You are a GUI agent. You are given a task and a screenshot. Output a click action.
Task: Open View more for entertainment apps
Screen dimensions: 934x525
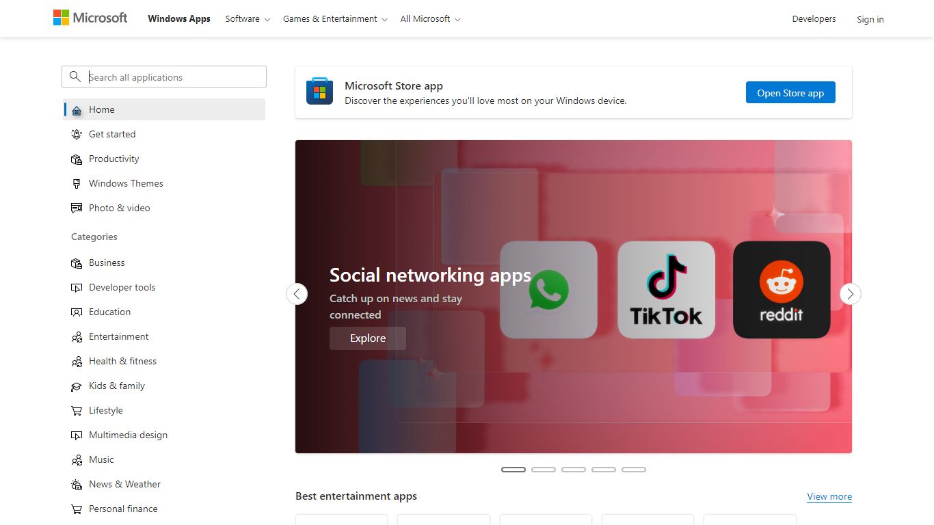829,497
